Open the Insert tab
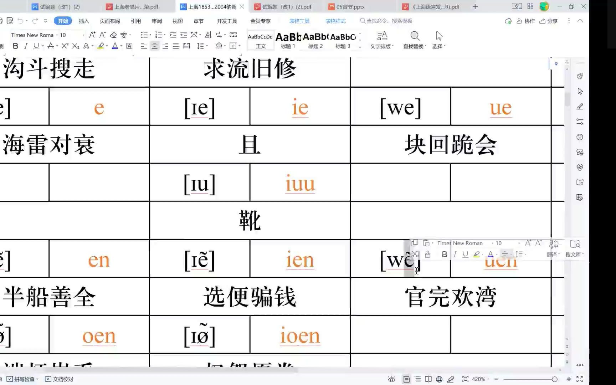 pyautogui.click(x=84, y=21)
